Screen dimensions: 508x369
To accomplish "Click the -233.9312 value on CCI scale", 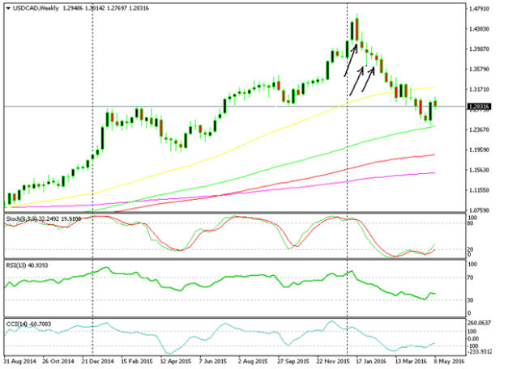I will tap(480, 351).
